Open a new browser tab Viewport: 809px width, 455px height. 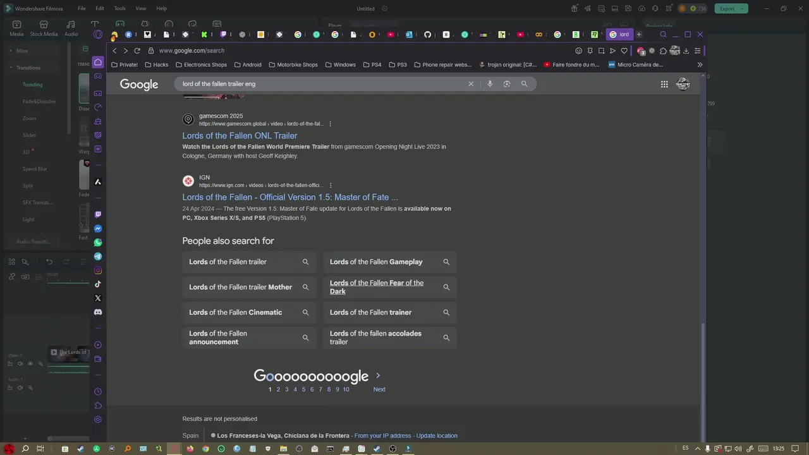(x=639, y=35)
